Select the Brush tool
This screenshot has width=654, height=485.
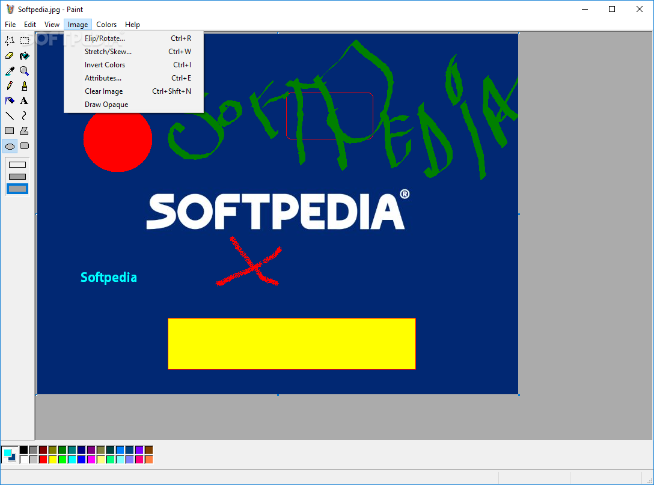click(25, 85)
